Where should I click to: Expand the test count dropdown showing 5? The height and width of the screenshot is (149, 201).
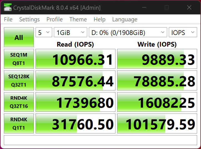[44, 32]
